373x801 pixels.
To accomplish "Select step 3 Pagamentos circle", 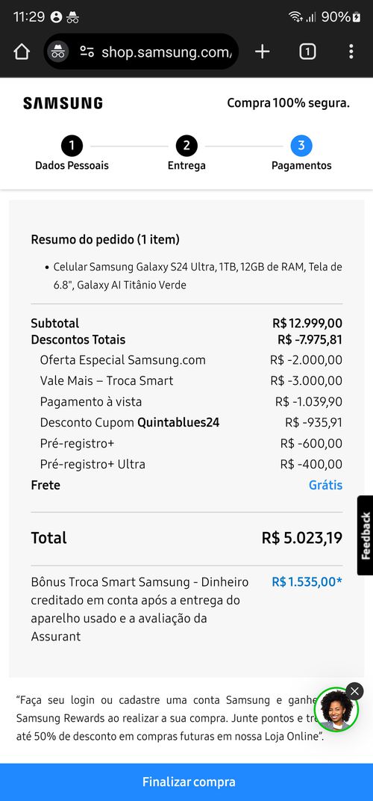I will [301, 146].
